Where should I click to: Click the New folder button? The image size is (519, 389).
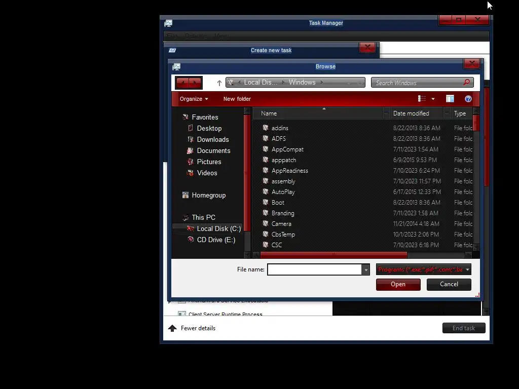coord(237,99)
